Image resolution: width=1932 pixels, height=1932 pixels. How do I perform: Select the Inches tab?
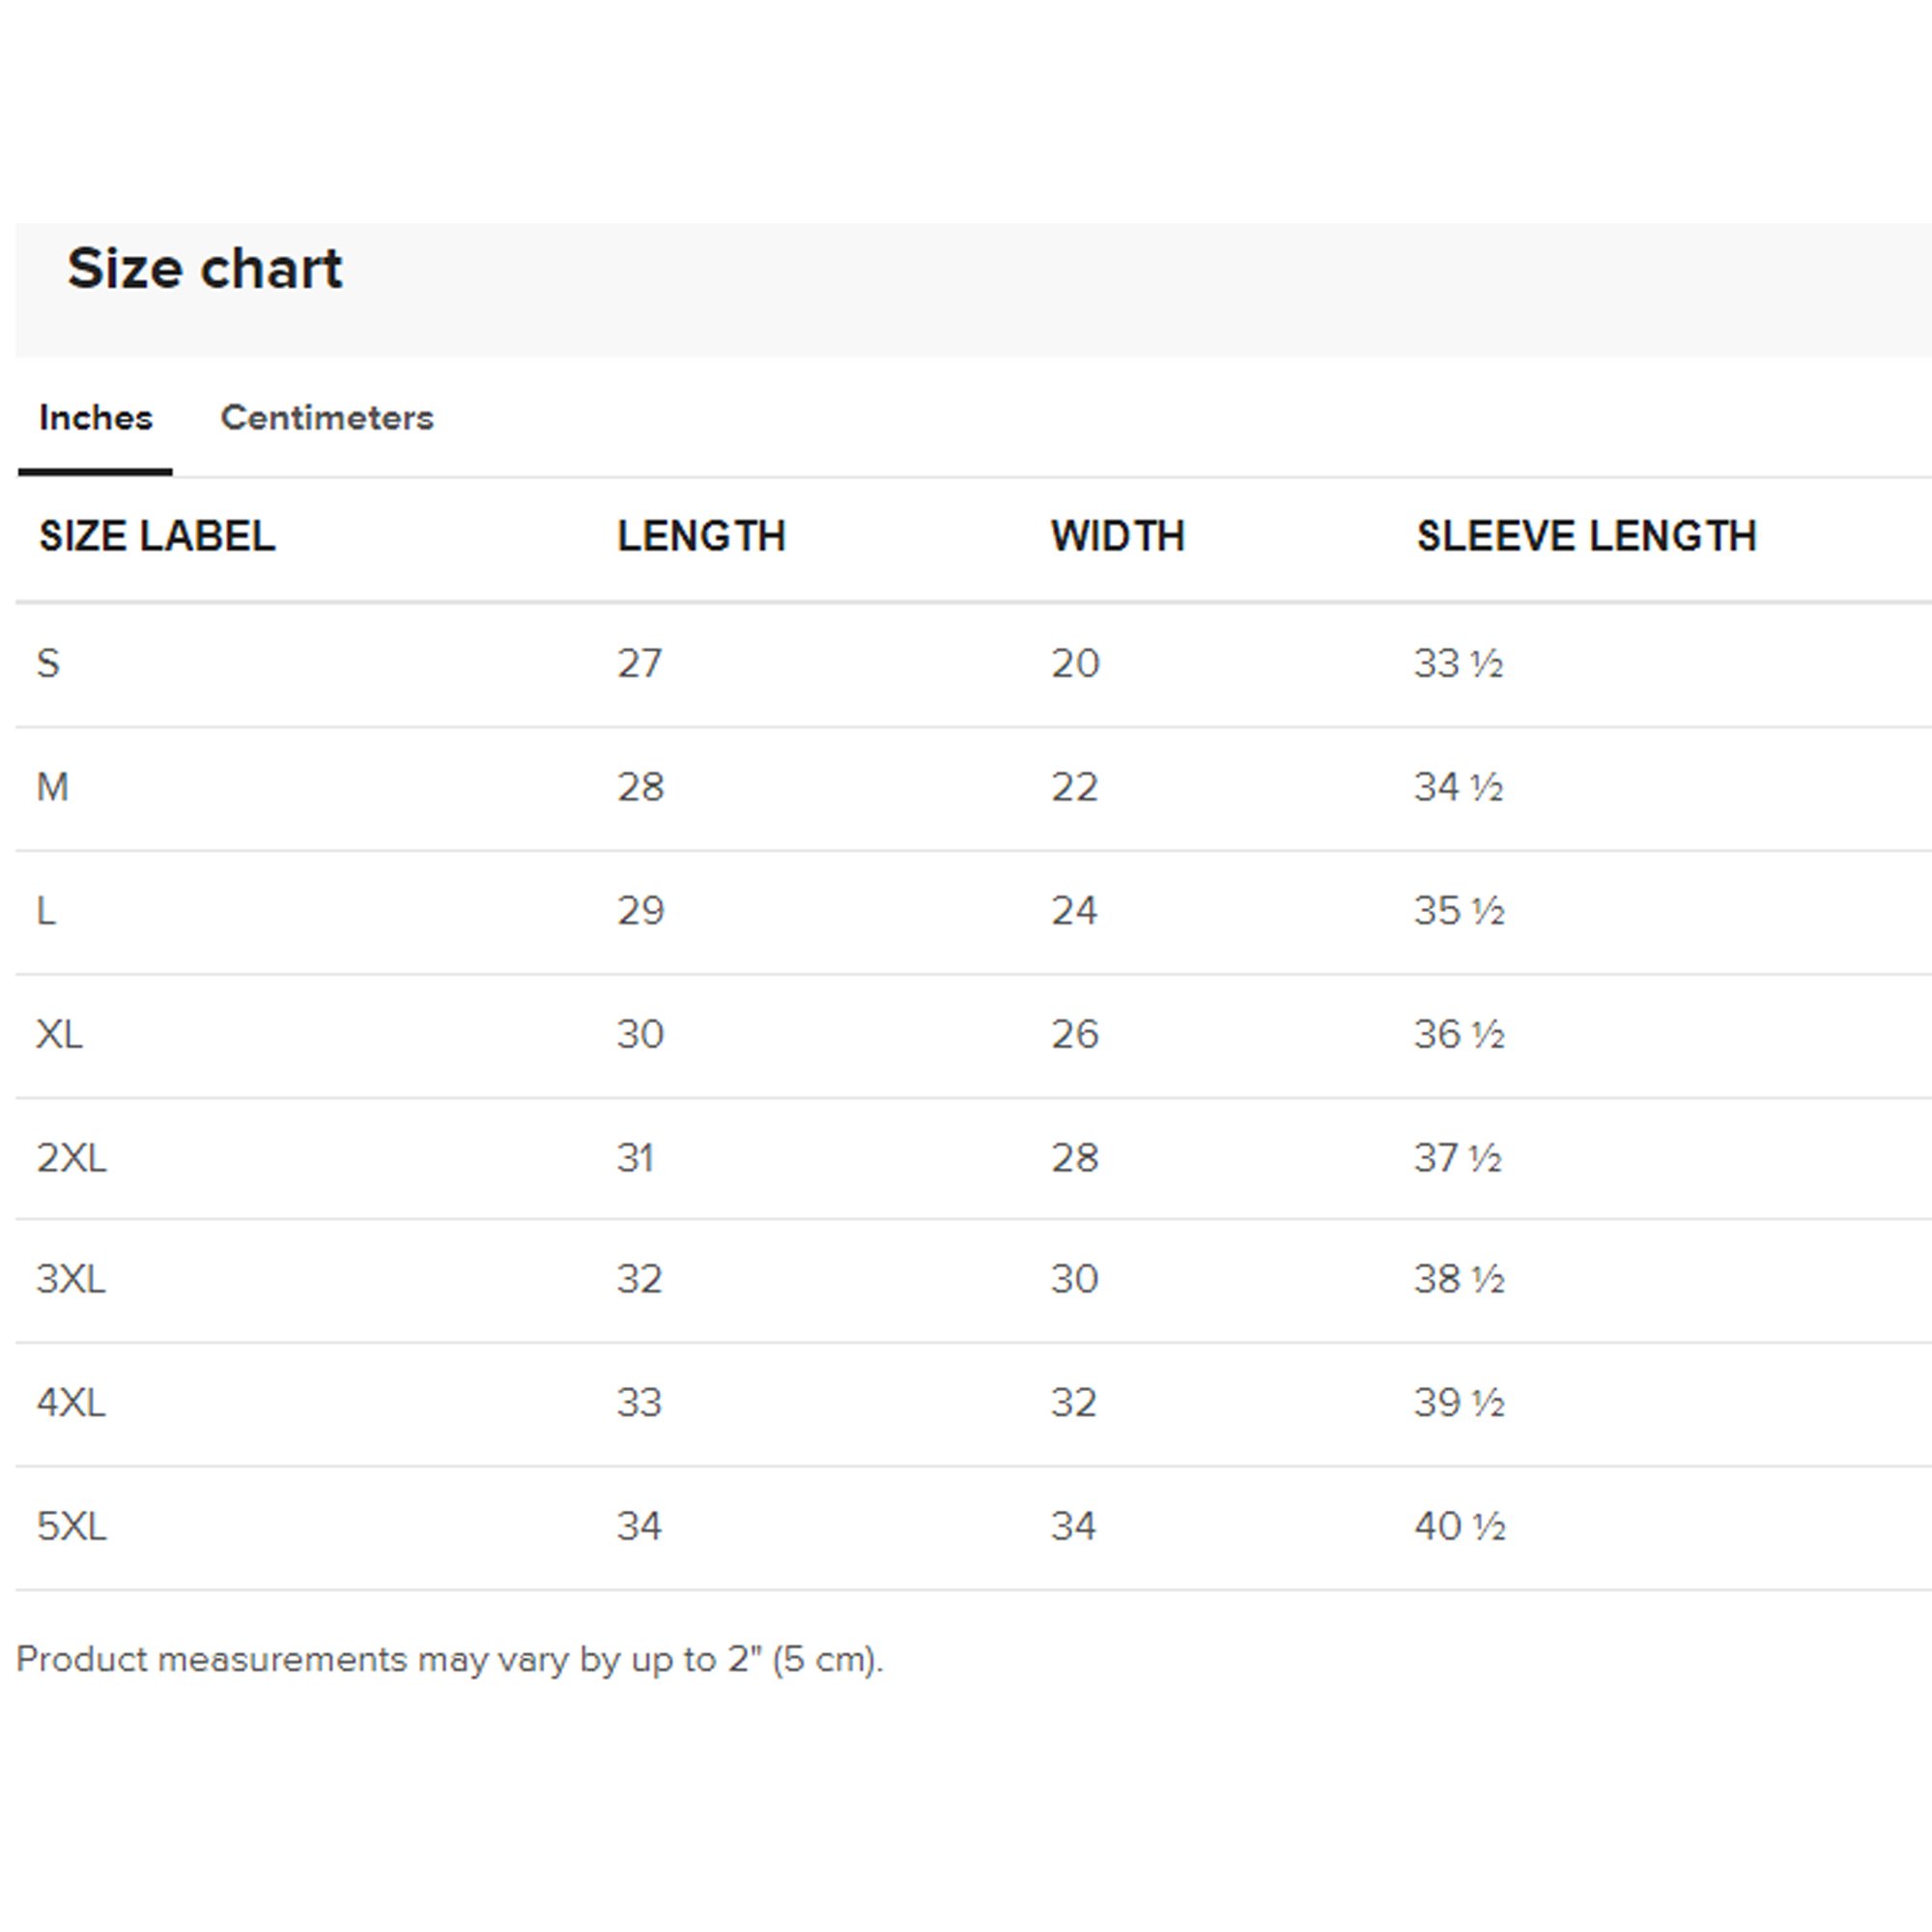tap(96, 417)
